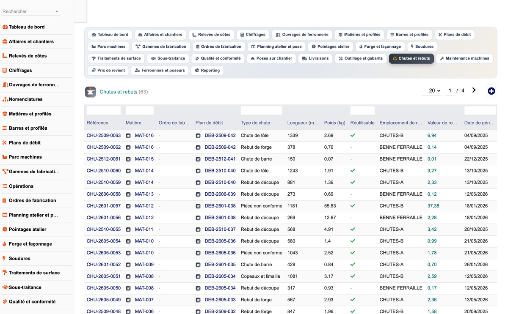
Task: Click the Ordres de fabrication sidebar icon
Action: pos(5,200)
